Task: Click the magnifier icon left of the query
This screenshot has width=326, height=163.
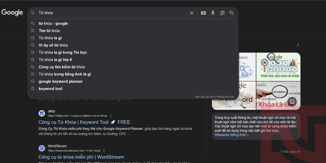Action: (x=33, y=13)
